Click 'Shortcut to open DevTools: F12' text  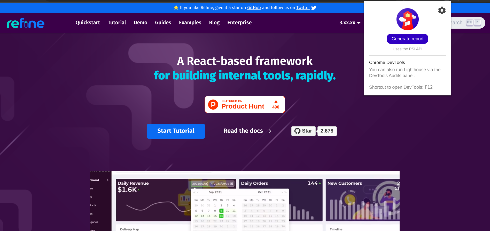coord(401,87)
